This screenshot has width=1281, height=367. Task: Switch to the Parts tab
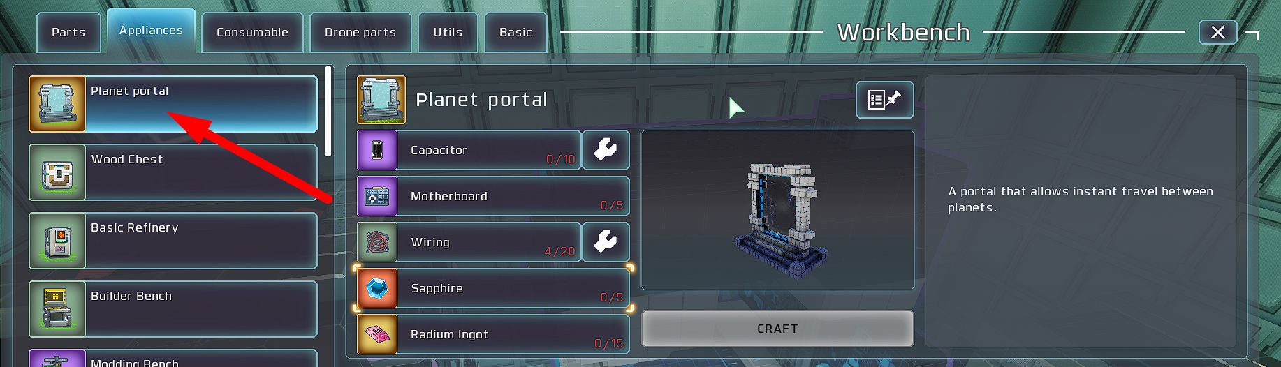[x=68, y=32]
